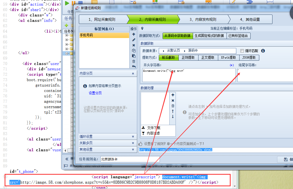Click the id="t_phone" text in the code editor
293x189 pixels.
click(x=24, y=171)
